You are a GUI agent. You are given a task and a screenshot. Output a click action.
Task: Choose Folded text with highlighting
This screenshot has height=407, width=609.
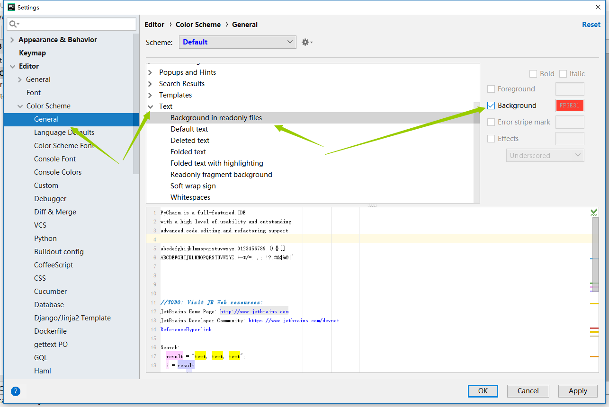[217, 163]
